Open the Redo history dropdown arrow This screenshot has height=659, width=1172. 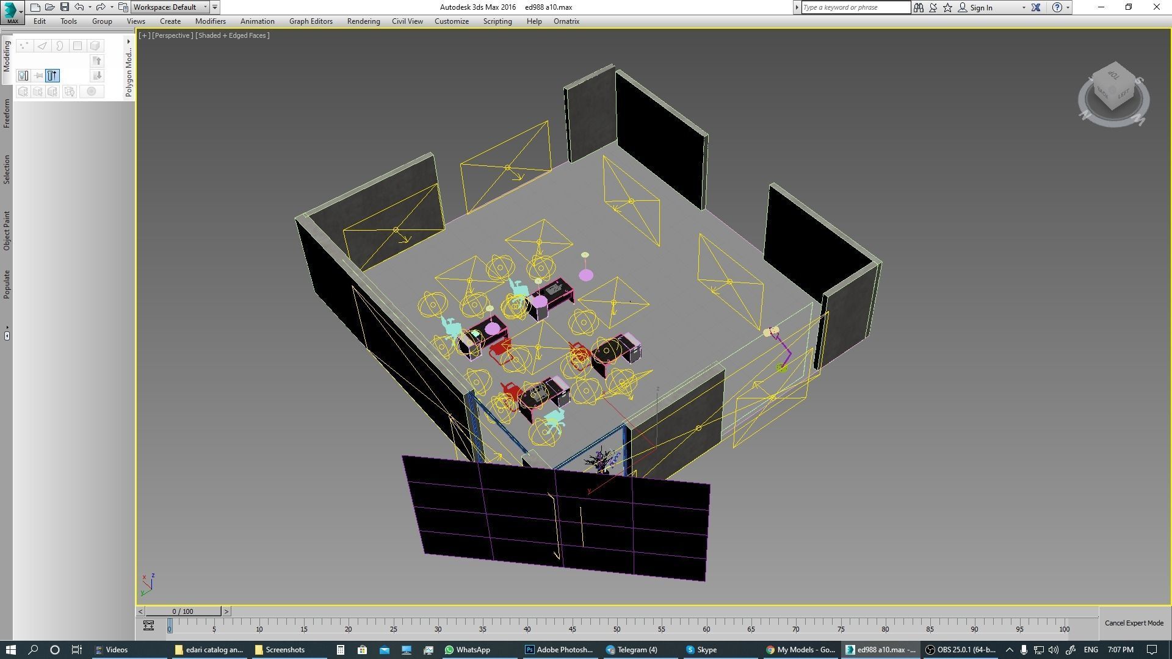pos(111,7)
